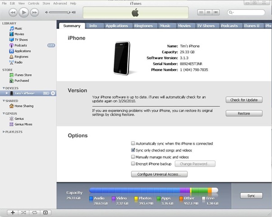This screenshot has height=217, width=272.
Task: Open the Advanced menu
Action: point(60,3)
